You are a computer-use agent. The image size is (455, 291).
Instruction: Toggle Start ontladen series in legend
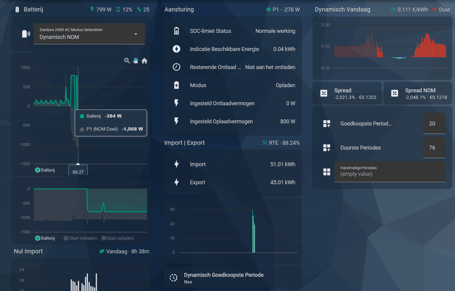pyautogui.click(x=80, y=238)
